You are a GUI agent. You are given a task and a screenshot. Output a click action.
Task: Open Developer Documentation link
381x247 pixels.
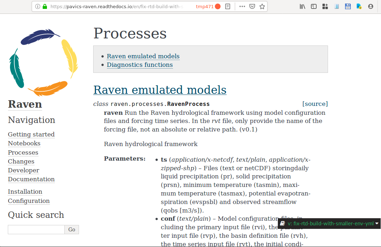(31, 175)
